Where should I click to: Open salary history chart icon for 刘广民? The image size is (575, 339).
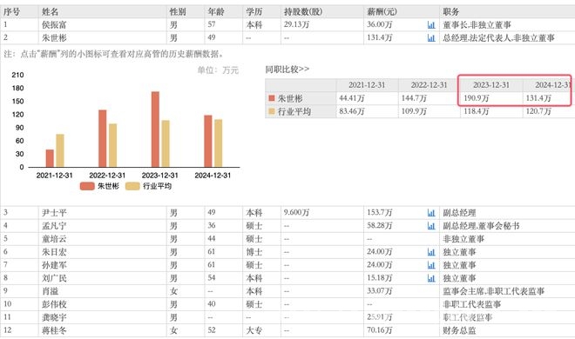point(431,278)
